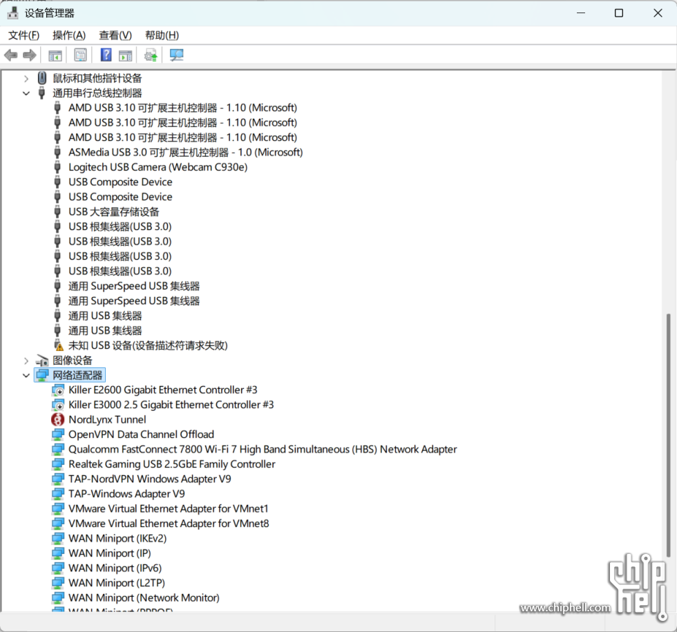The width and height of the screenshot is (677, 632).
Task: Click the blue Help question-mark icon
Action: [106, 55]
